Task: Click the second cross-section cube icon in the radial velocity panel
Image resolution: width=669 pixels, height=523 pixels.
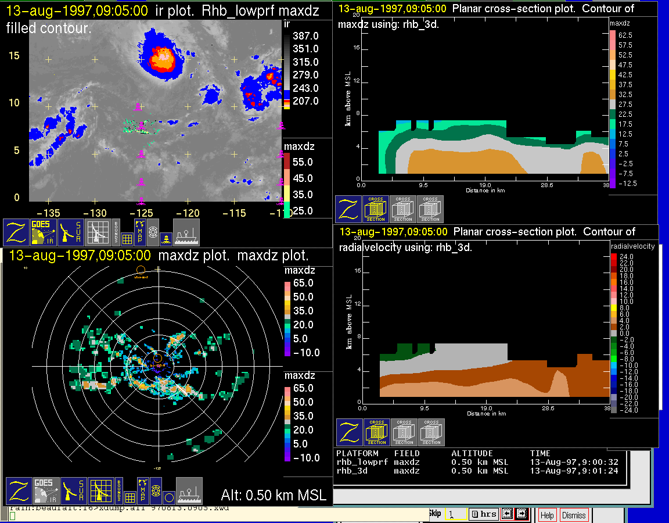Action: 404,432
